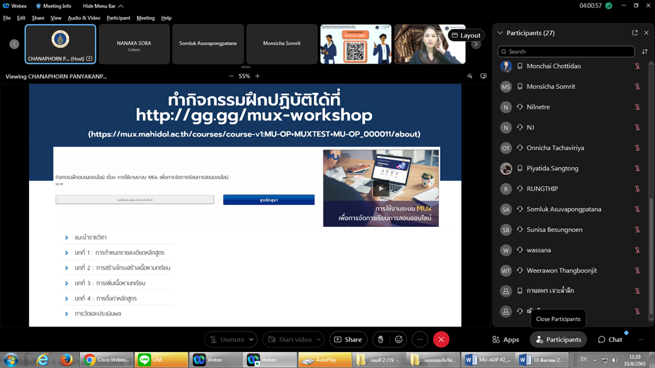655x368 pixels.
Task: Open the Apps panel
Action: (x=506, y=340)
